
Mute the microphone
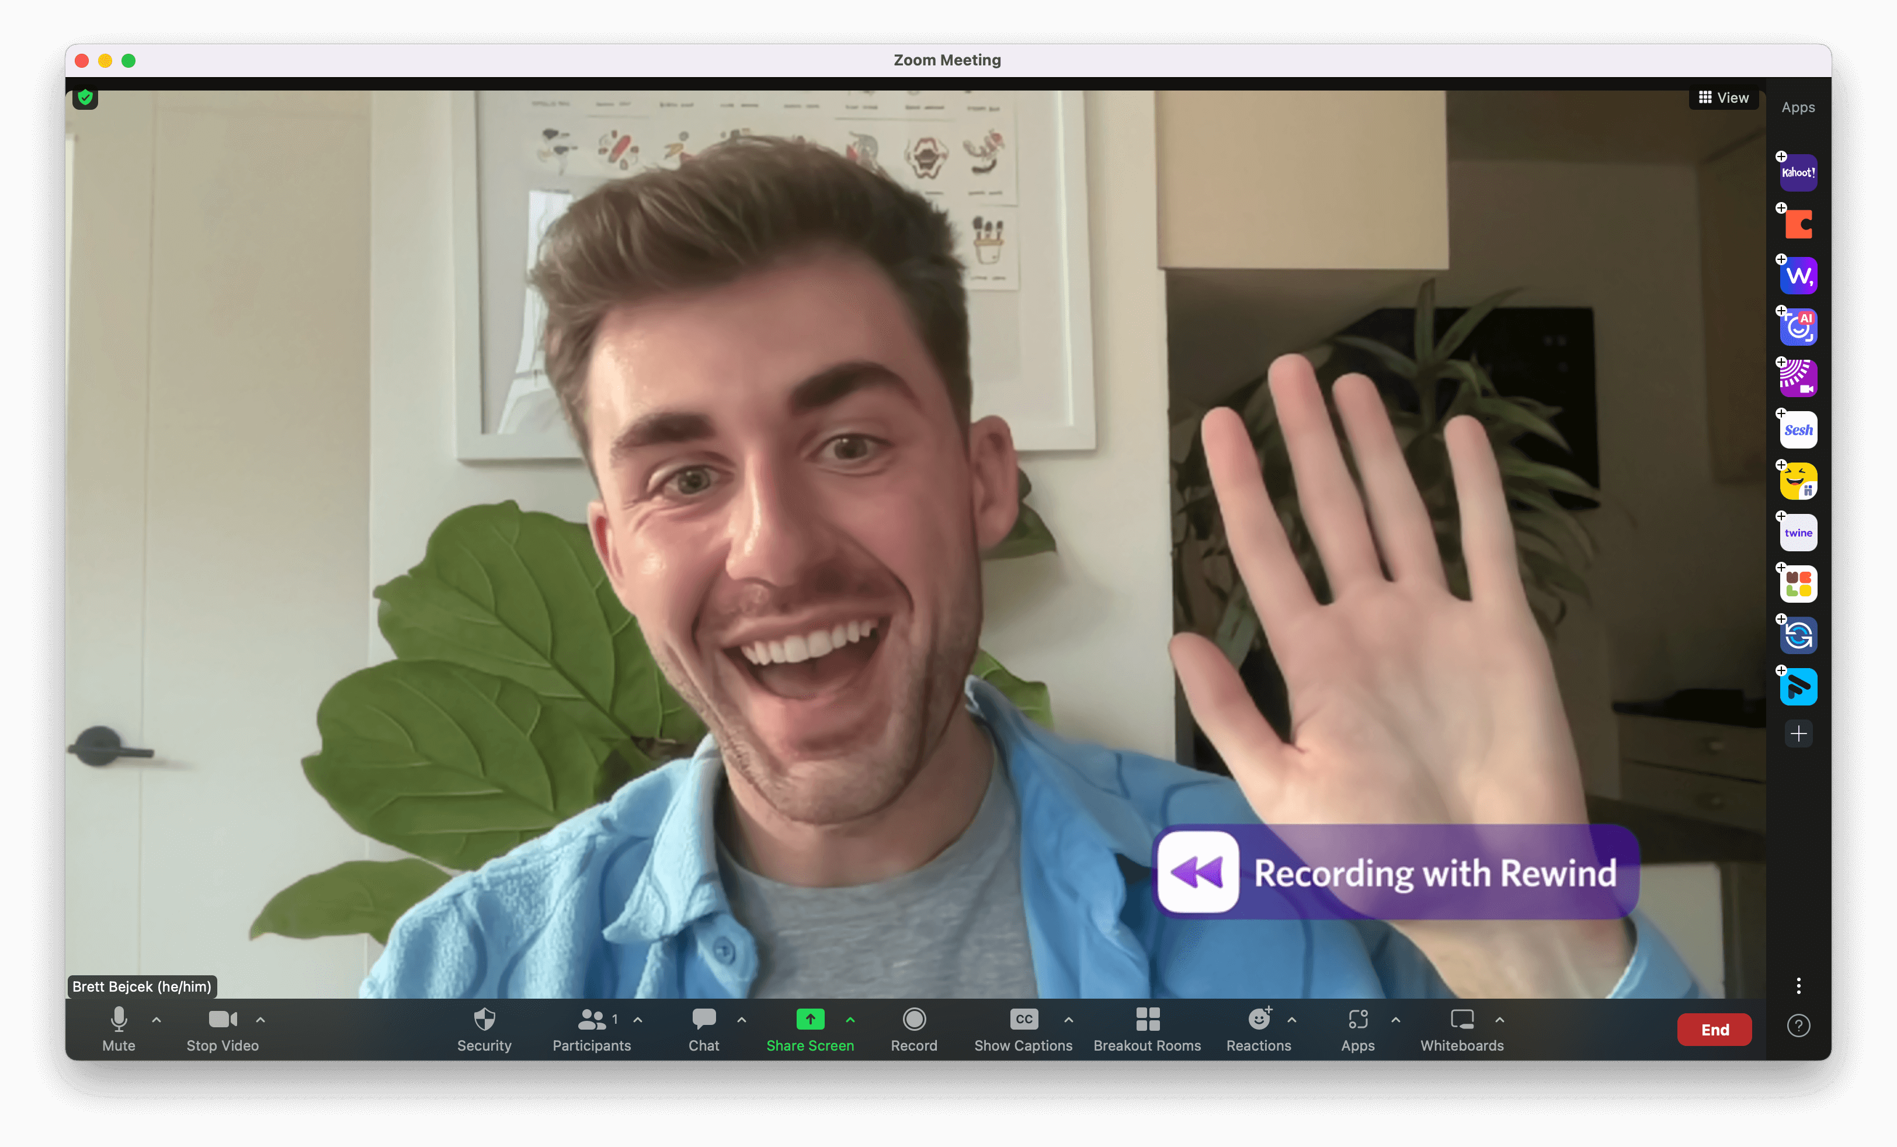[119, 1029]
